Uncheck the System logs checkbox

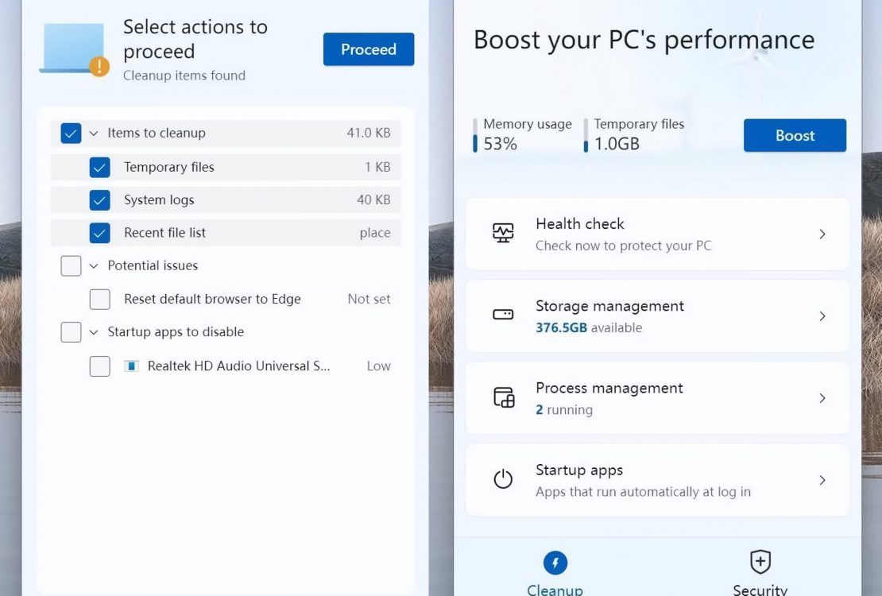(x=99, y=199)
